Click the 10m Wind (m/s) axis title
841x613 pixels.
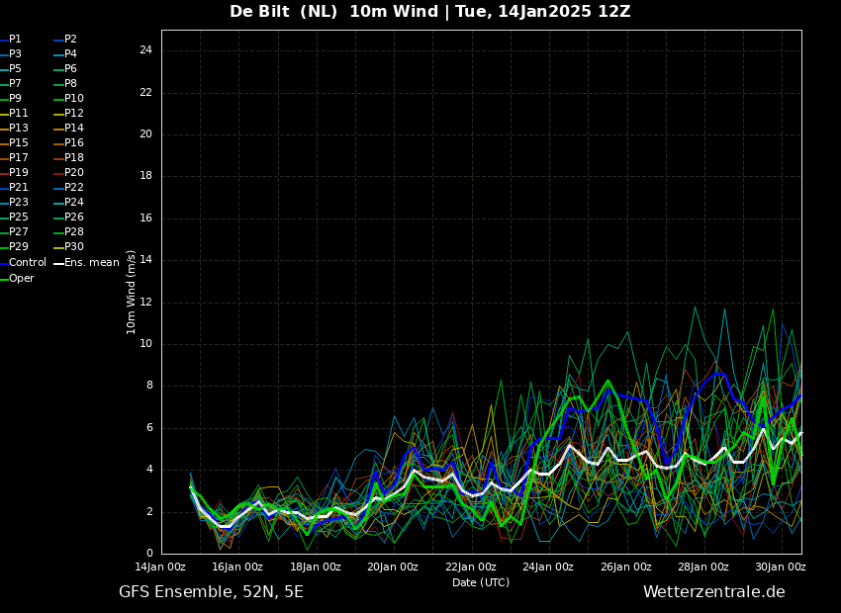[131, 293]
